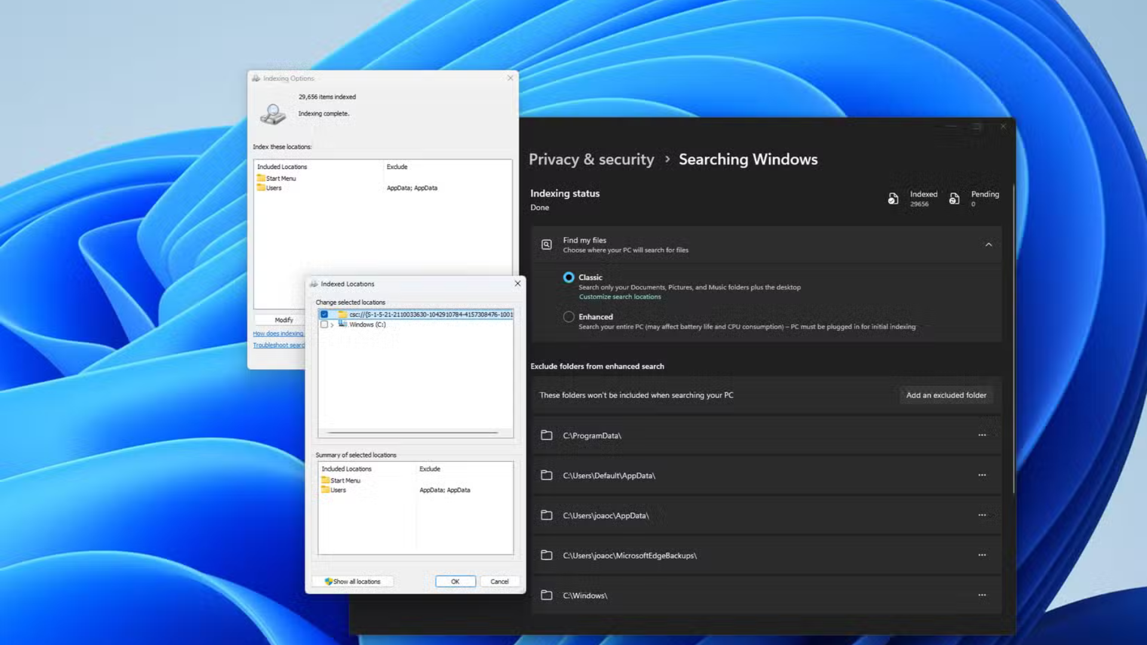Click the Indexed document icon showing 29656

893,198
